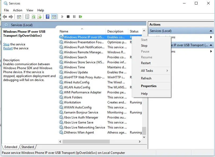Click the Restart the service link
This screenshot has width=215, height=157.
click(x=8, y=48)
